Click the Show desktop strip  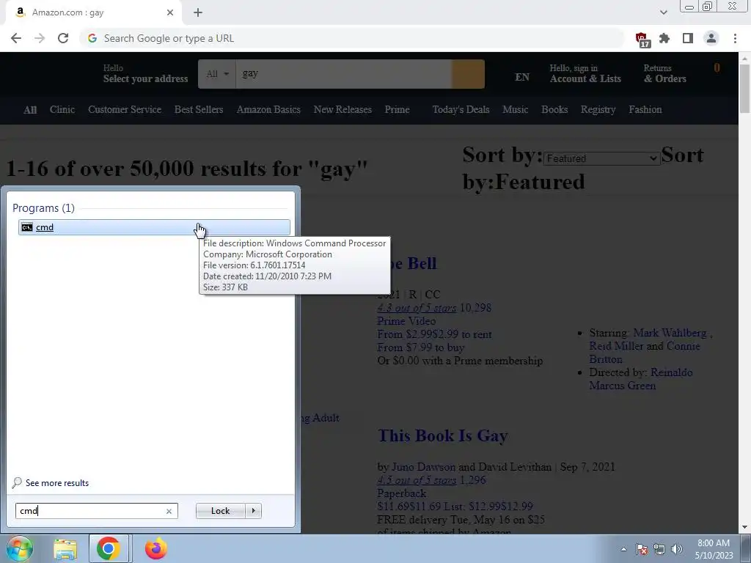pyautogui.click(x=747, y=548)
